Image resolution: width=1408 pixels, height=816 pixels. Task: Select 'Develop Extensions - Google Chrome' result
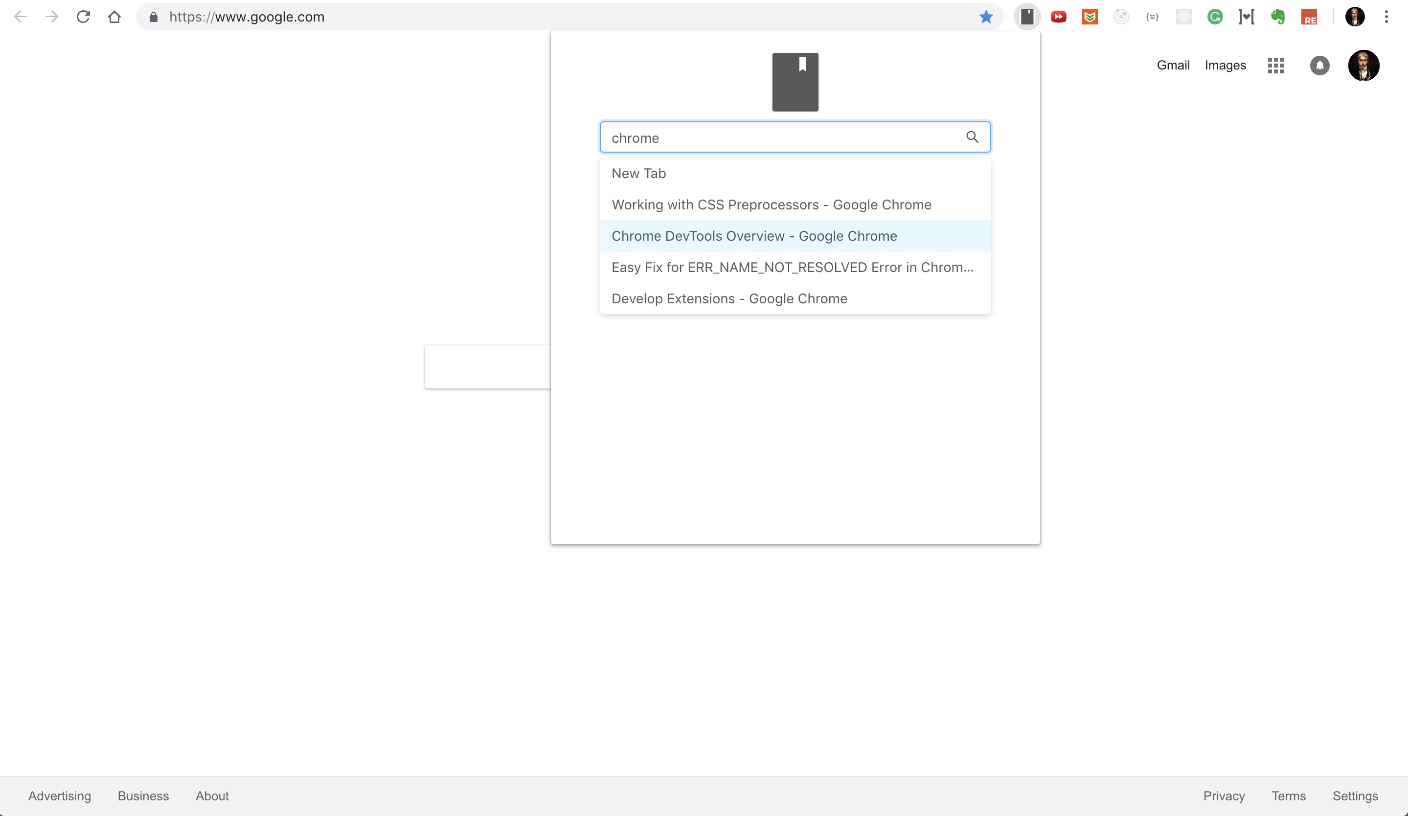pyautogui.click(x=729, y=298)
